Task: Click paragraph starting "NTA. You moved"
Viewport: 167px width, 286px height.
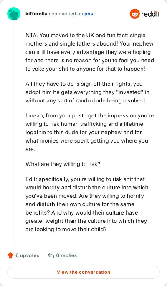Action: (90, 52)
